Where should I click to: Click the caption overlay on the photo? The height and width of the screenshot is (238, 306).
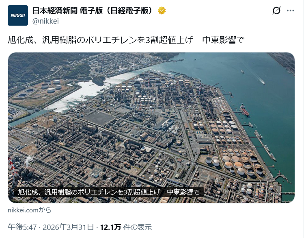pos(109,192)
